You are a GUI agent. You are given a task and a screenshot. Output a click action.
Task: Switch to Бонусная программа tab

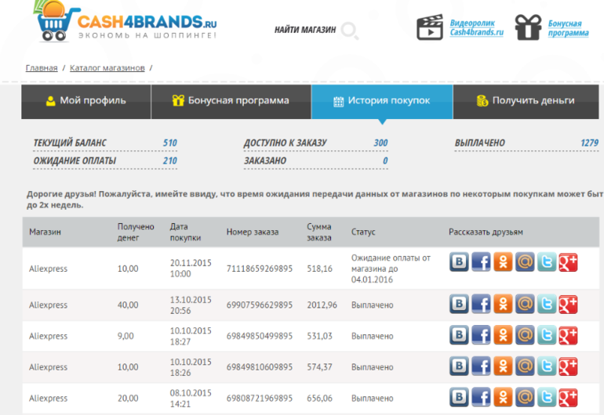coord(230,101)
